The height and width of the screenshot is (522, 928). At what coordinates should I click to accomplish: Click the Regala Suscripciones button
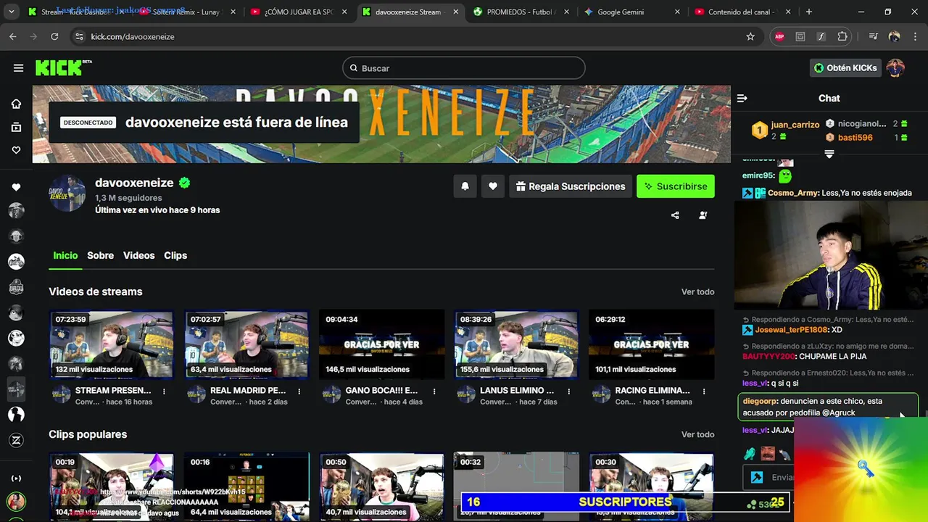570,186
